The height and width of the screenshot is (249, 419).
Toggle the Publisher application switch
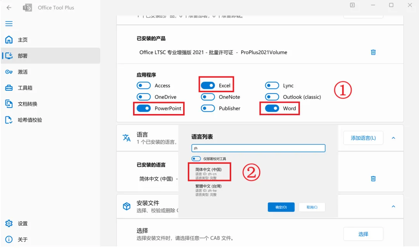[x=208, y=108]
